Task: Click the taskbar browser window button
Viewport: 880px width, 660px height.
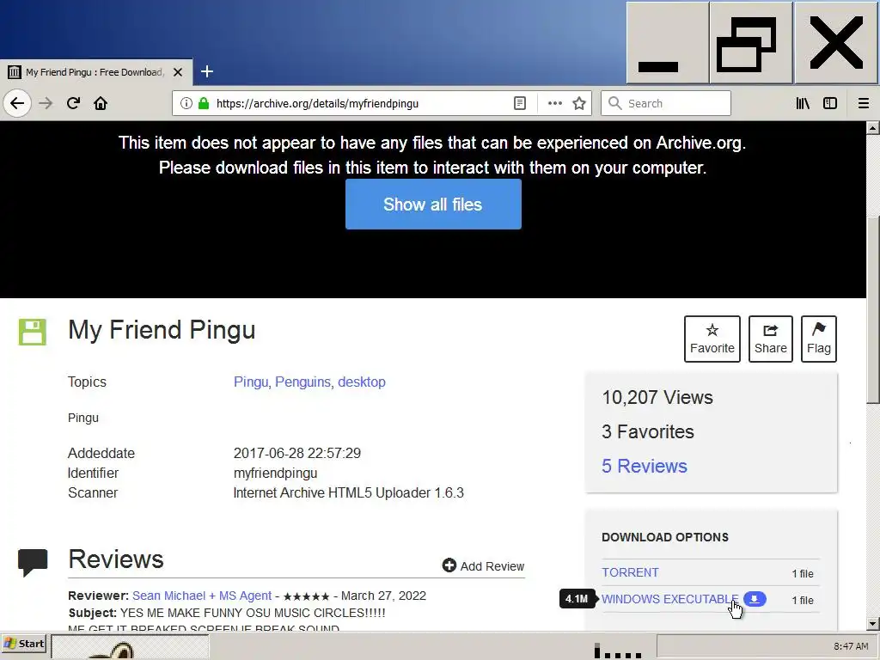Action: [x=131, y=646]
